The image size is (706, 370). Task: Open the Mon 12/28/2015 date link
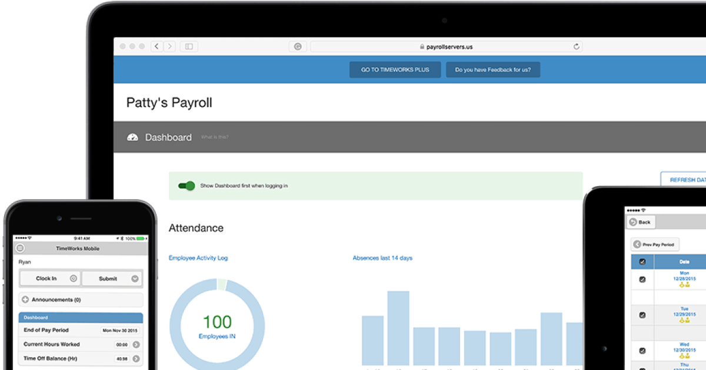click(x=684, y=275)
